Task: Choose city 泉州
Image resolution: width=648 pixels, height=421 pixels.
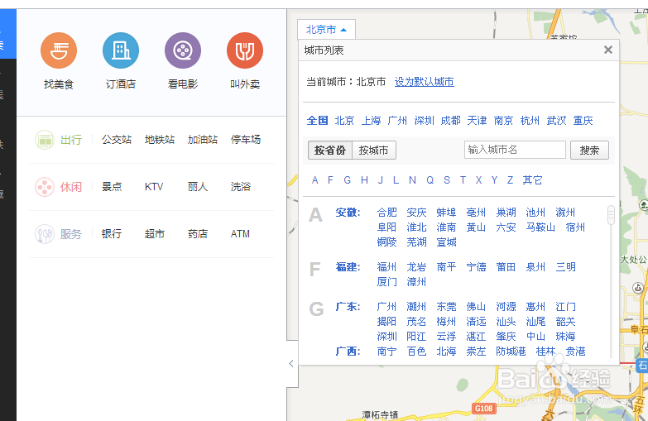Action: [535, 267]
